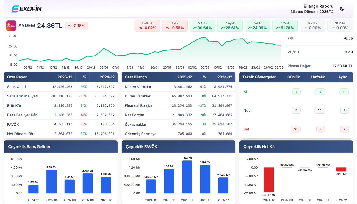Click the Günlük column header
357x204 pixels.
tap(293, 77)
